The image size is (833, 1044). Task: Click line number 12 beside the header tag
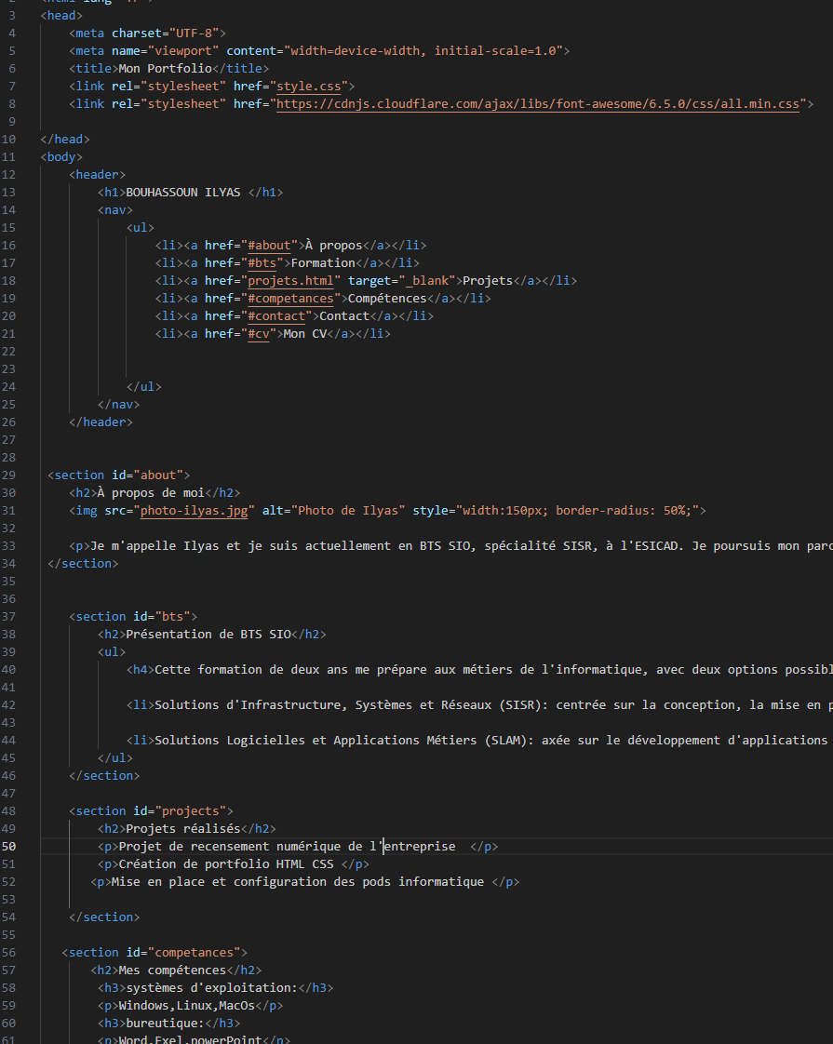pos(8,175)
